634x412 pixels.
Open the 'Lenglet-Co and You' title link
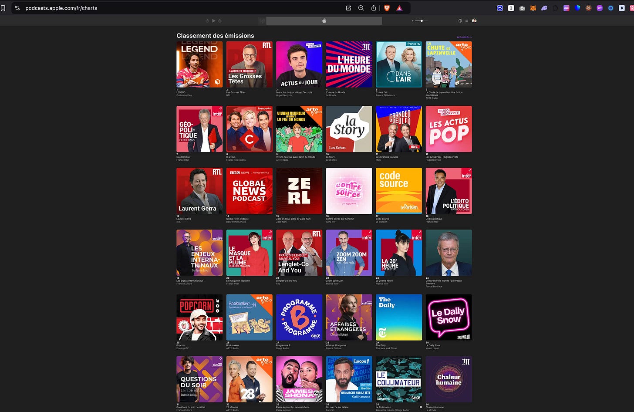click(x=287, y=280)
